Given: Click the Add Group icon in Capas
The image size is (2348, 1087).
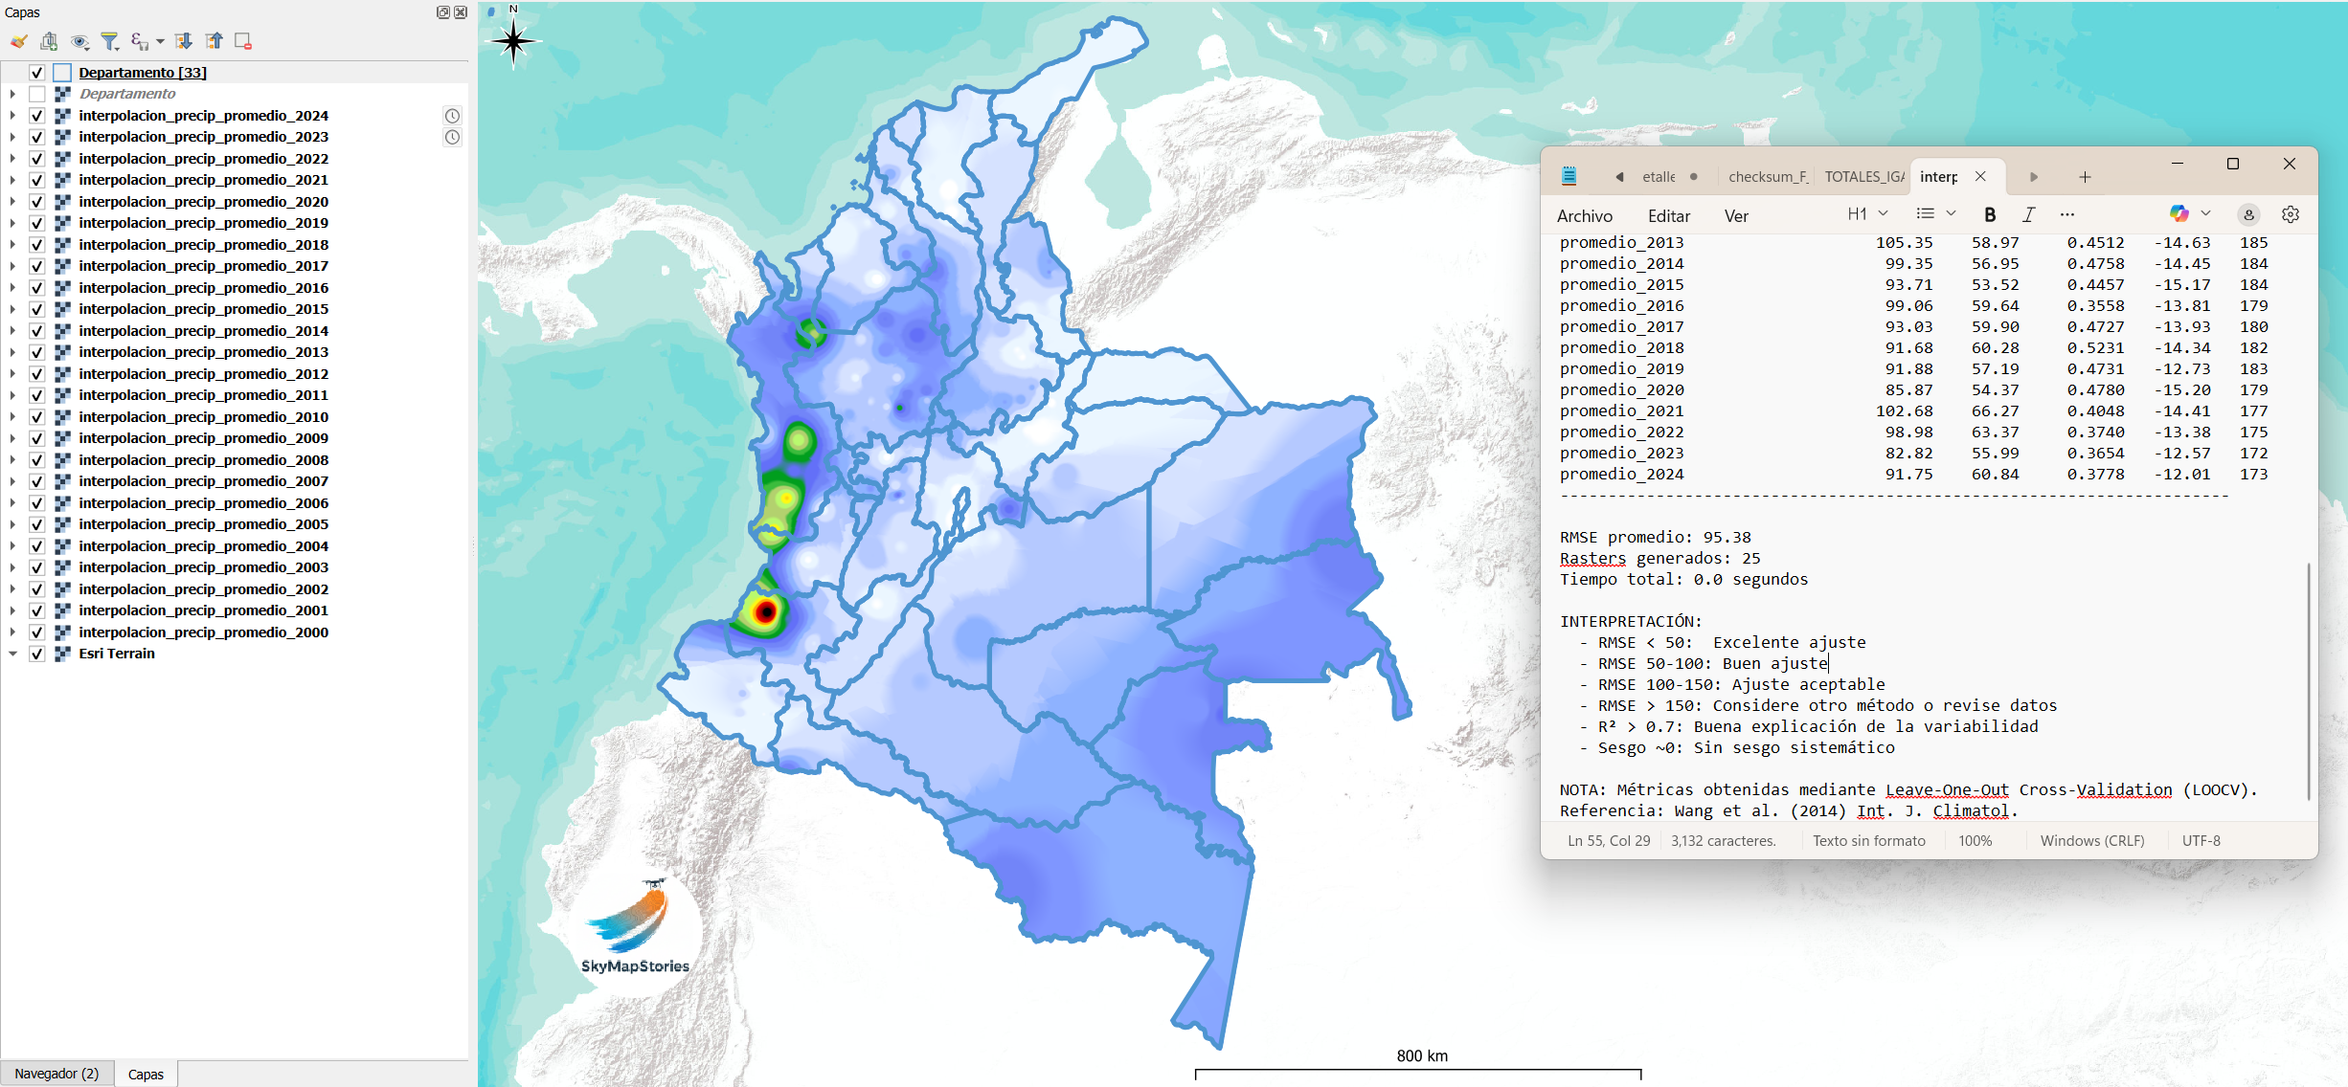Looking at the screenshot, I should [x=49, y=41].
